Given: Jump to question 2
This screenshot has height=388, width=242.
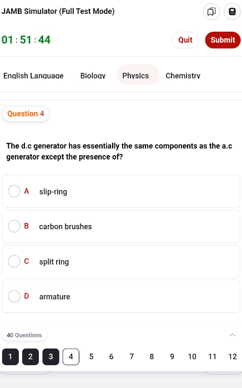Looking at the screenshot, I should pos(31,356).
